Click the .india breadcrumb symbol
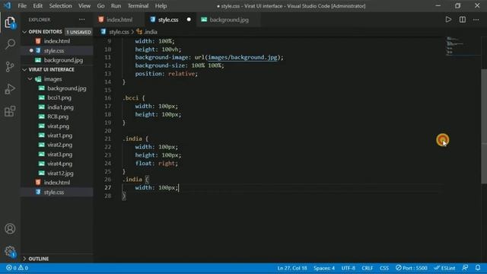Image resolution: width=487 pixels, height=274 pixels. [x=147, y=32]
